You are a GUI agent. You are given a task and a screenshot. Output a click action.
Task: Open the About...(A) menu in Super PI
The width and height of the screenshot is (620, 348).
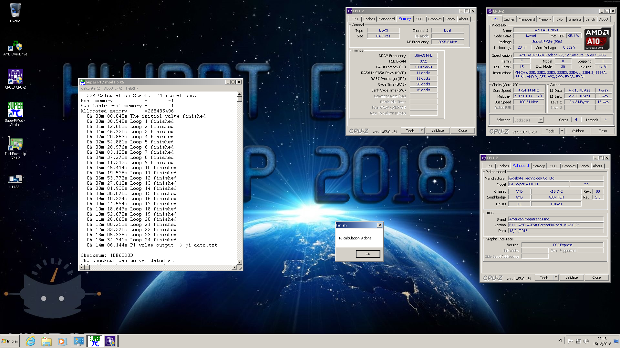113,88
